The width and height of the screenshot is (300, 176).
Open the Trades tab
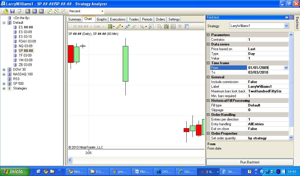click(x=134, y=19)
